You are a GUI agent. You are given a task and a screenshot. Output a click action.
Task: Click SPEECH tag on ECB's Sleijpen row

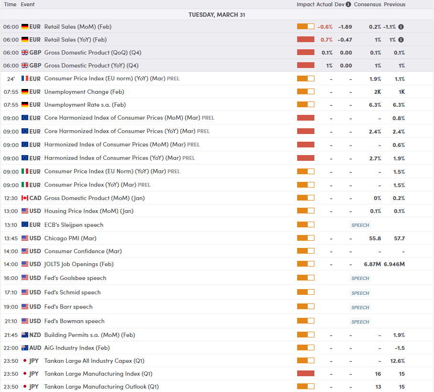point(360,225)
